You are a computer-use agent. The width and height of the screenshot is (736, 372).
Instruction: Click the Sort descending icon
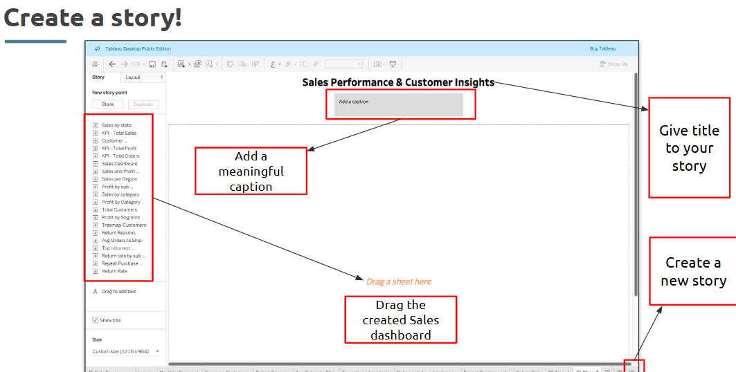tap(255, 64)
